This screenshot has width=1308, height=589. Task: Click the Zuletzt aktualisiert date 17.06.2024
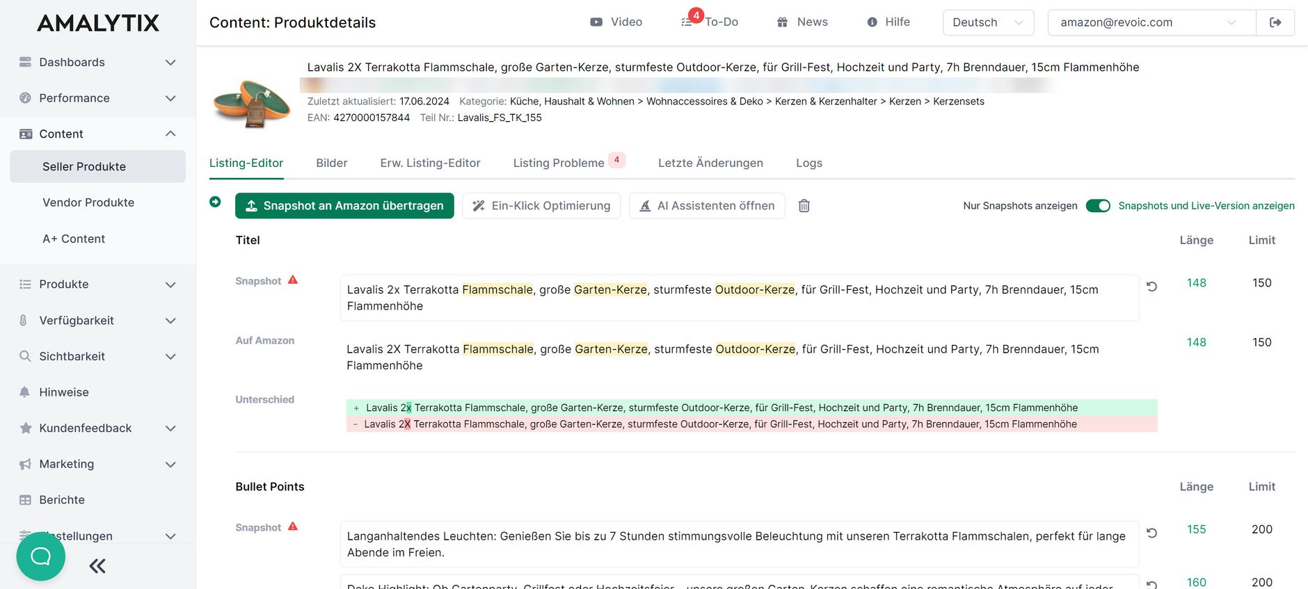point(424,102)
